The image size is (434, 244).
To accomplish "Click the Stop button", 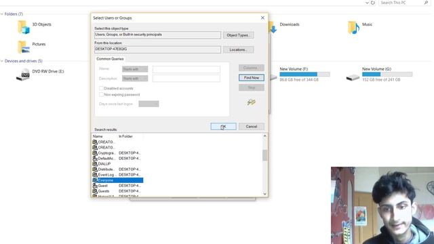I will coord(252,87).
